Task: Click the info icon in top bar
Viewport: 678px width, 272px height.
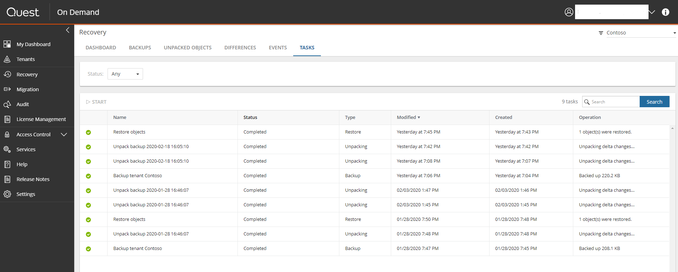Action: [x=665, y=12]
